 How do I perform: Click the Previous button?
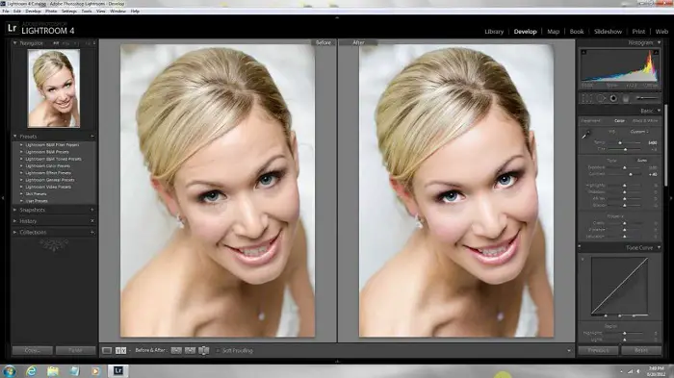[x=598, y=350]
